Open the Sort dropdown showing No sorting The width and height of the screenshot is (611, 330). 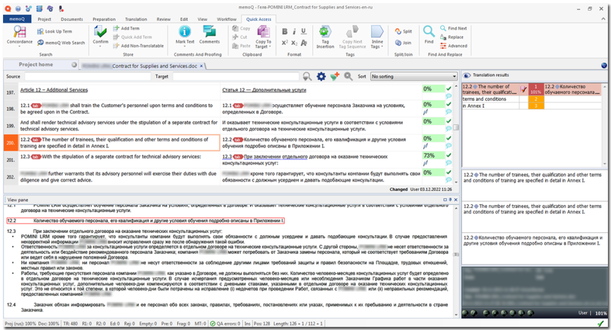[413, 77]
